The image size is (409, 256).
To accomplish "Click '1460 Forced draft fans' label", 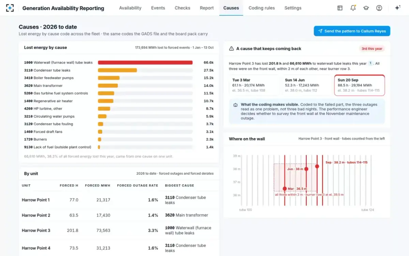I will (43, 132).
